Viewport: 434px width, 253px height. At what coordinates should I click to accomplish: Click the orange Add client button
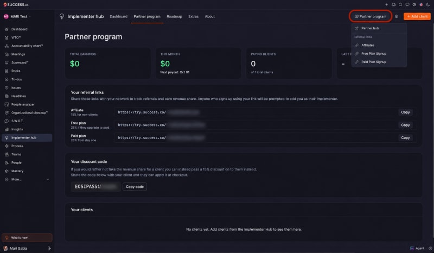click(x=417, y=16)
